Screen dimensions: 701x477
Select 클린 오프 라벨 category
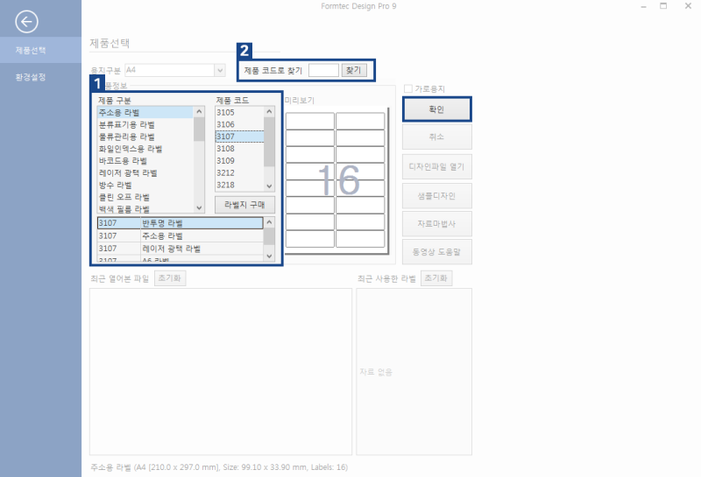tap(145, 197)
